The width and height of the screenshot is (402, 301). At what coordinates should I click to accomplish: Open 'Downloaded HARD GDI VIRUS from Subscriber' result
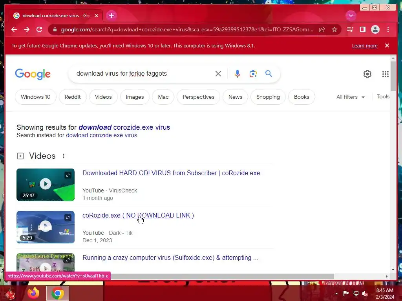pyautogui.click(x=172, y=173)
